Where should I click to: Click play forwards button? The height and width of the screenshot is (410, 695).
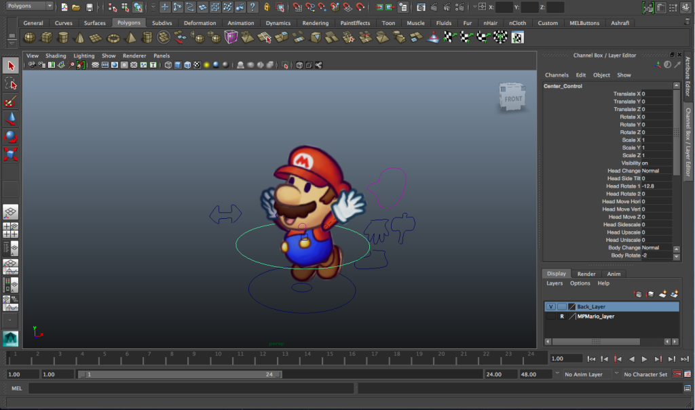645,359
